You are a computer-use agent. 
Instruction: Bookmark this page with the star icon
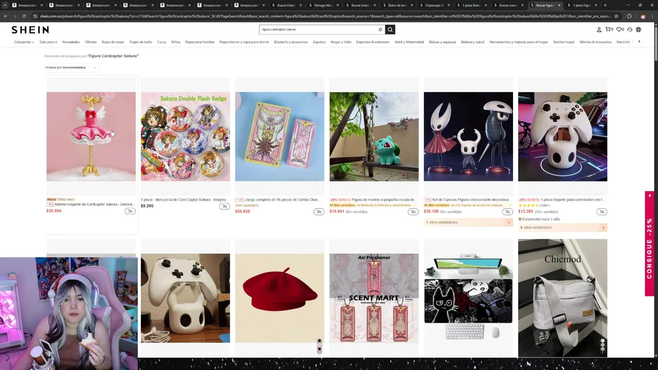point(616,16)
